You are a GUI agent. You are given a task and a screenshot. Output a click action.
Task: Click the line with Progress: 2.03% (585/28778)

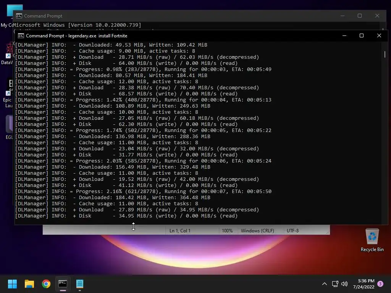[144, 161]
